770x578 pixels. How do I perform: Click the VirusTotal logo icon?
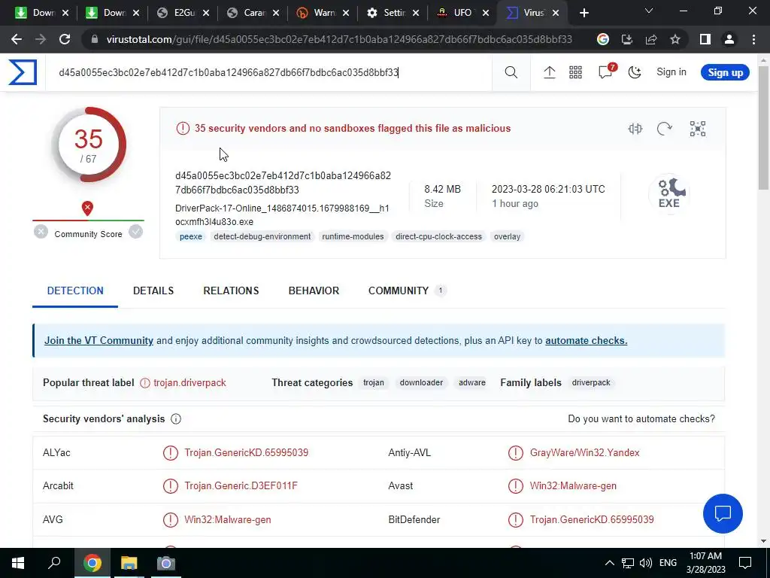23,72
